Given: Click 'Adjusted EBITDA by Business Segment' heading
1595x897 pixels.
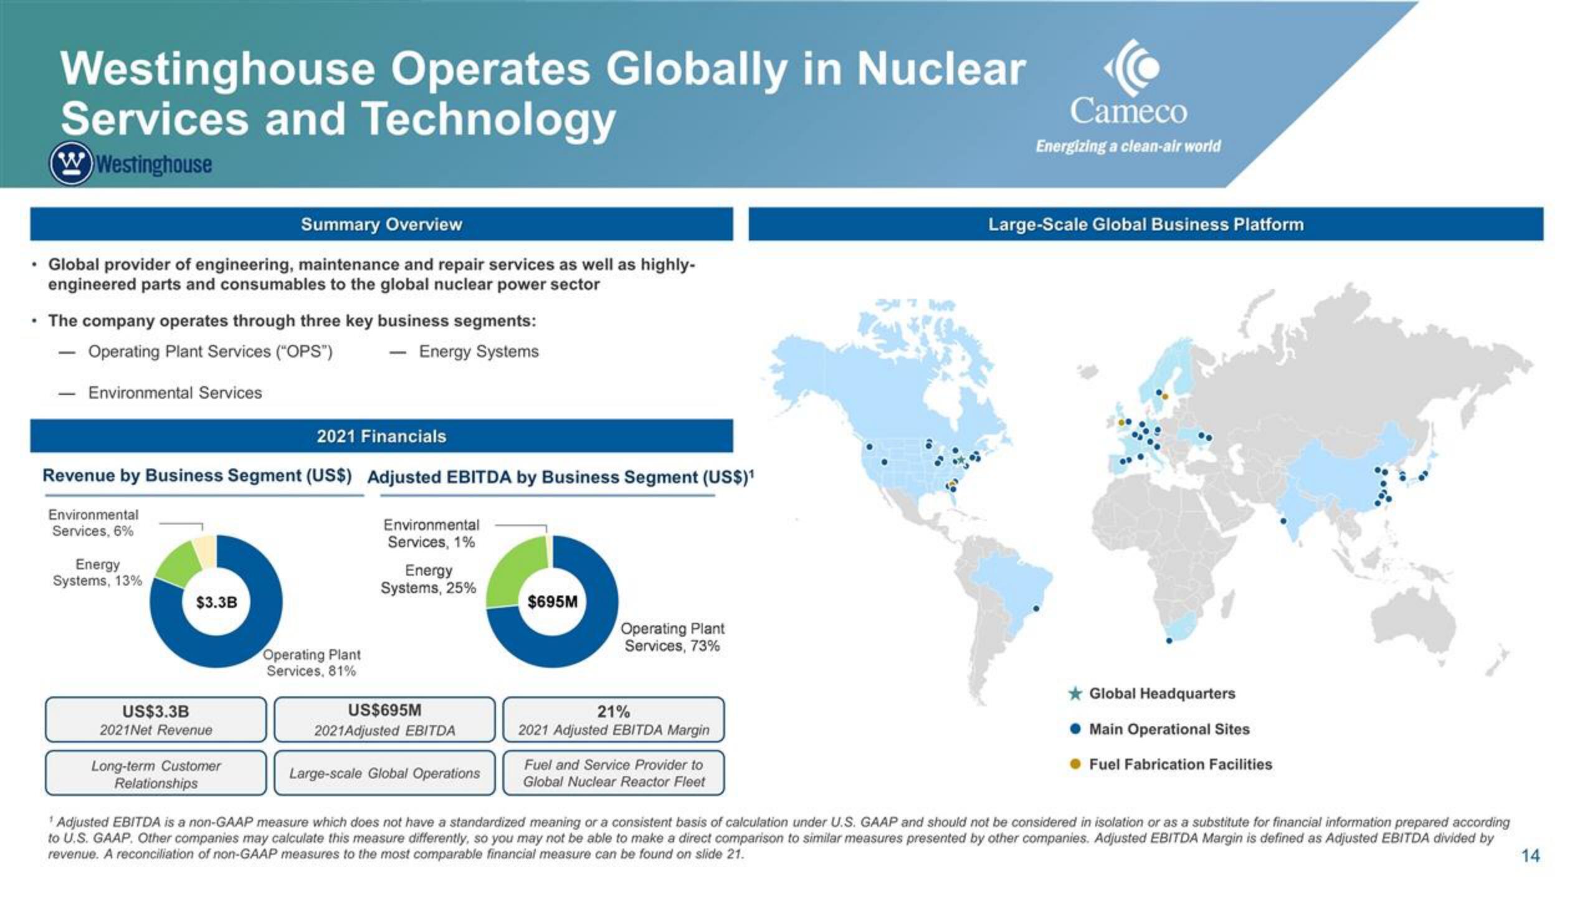Looking at the screenshot, I should click(561, 477).
